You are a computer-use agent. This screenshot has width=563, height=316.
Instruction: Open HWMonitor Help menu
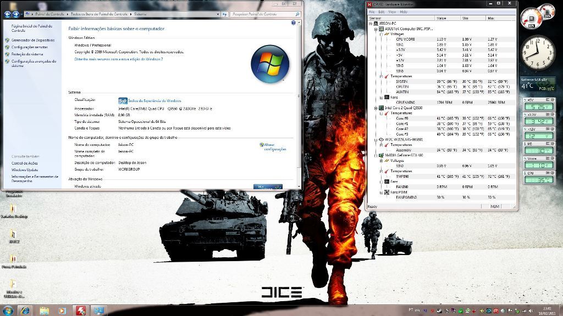coord(404,12)
